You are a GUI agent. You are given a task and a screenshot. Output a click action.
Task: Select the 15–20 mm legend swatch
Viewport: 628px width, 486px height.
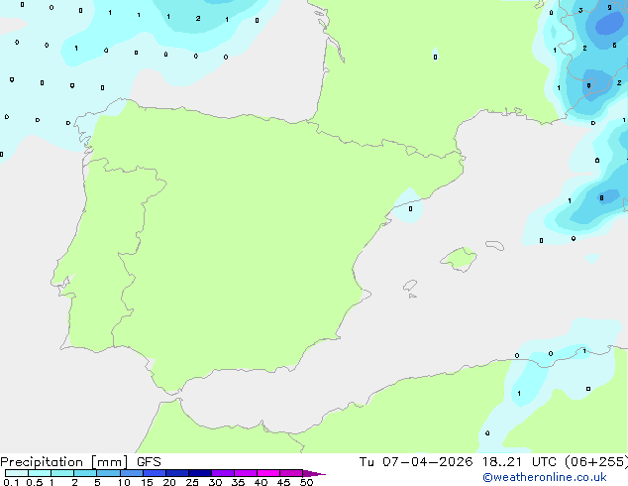click(155, 473)
